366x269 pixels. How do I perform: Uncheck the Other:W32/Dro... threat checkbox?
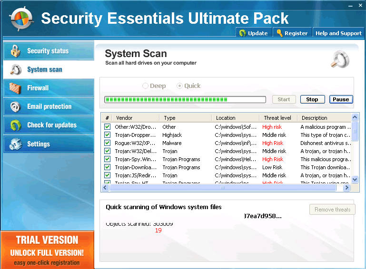coord(107,127)
